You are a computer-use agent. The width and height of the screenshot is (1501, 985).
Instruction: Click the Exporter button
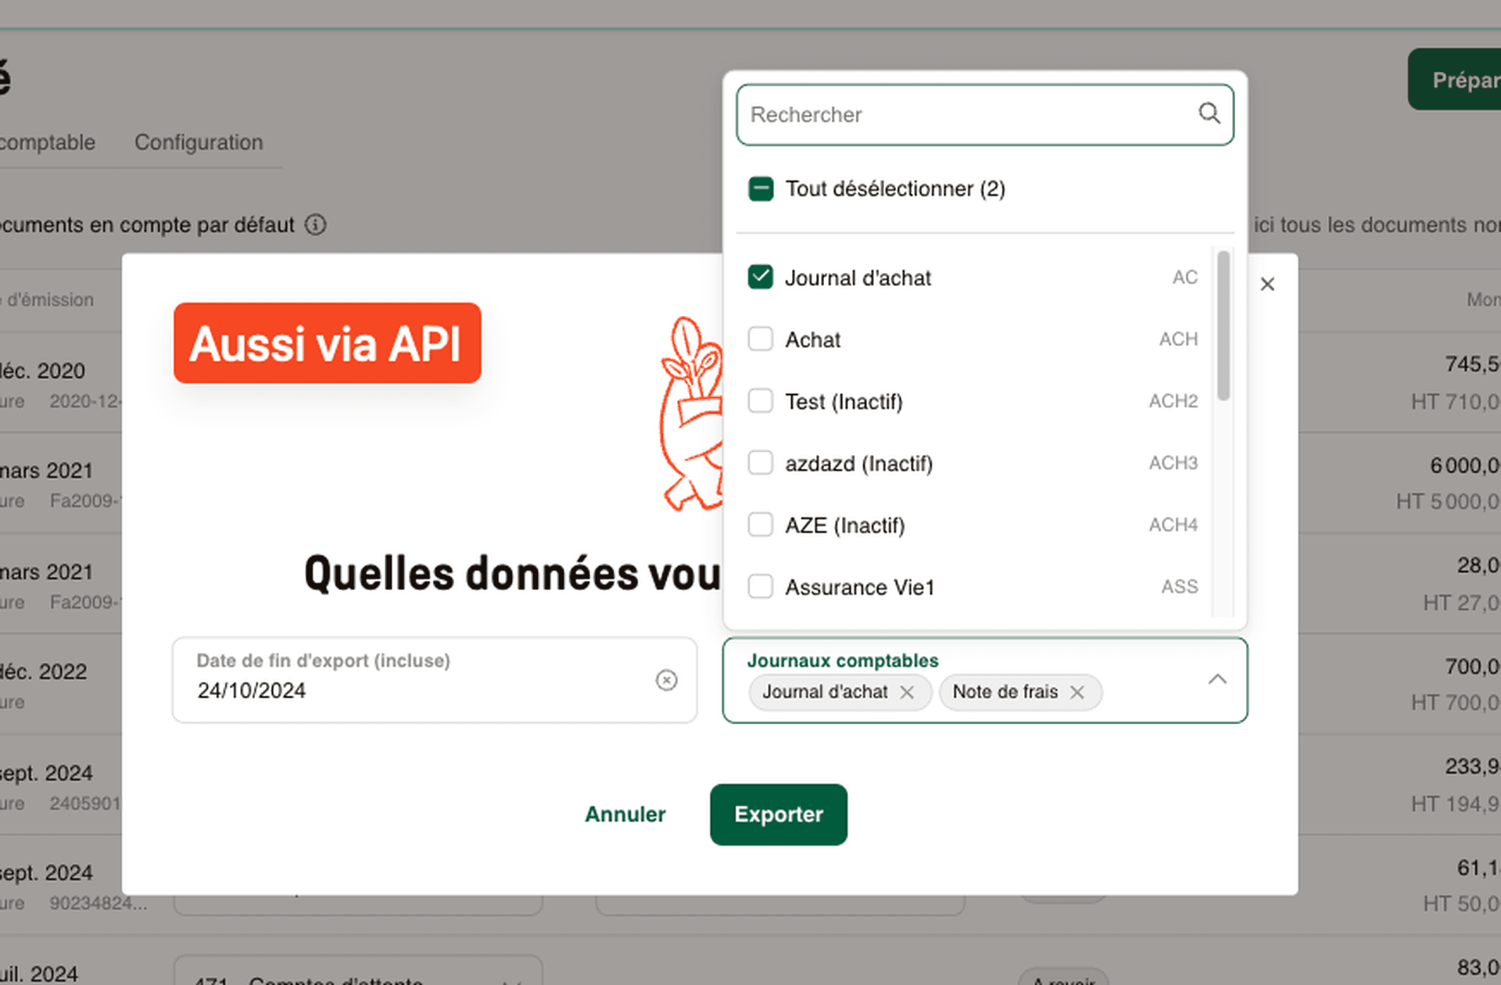(778, 814)
